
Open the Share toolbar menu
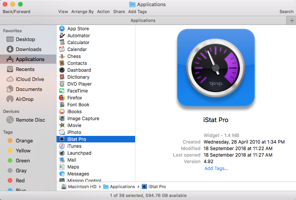click(x=119, y=12)
